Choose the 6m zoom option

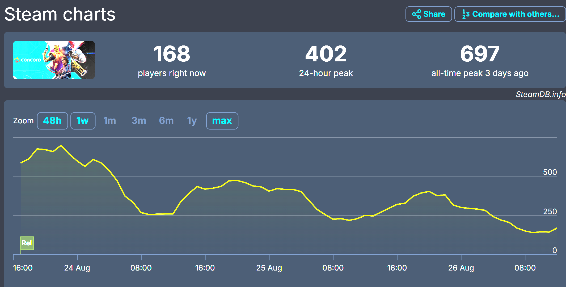coord(166,121)
